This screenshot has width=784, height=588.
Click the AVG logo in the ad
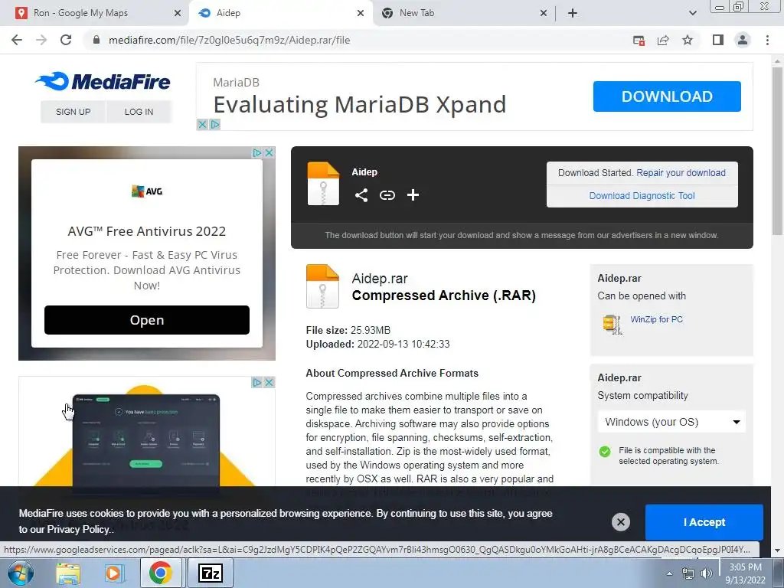click(x=146, y=191)
